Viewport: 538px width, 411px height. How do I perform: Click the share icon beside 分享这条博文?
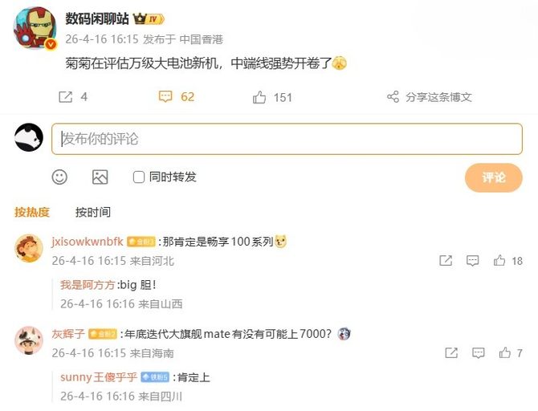tap(393, 97)
